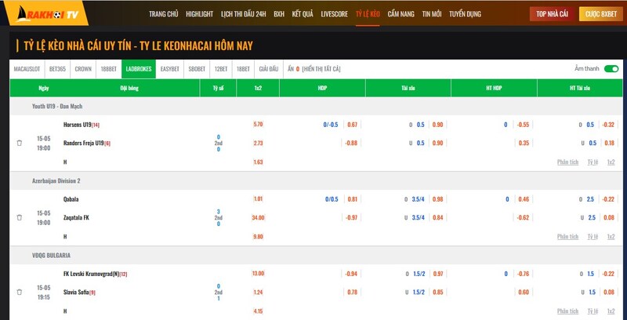Click the 34.00 odds for Zaqatala FK
This screenshot has height=320, width=627.
tap(258, 217)
